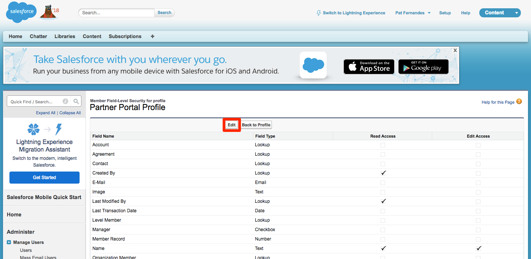Toggle Edit Access checkbox for Account
531x259 pixels.
[x=478, y=145]
